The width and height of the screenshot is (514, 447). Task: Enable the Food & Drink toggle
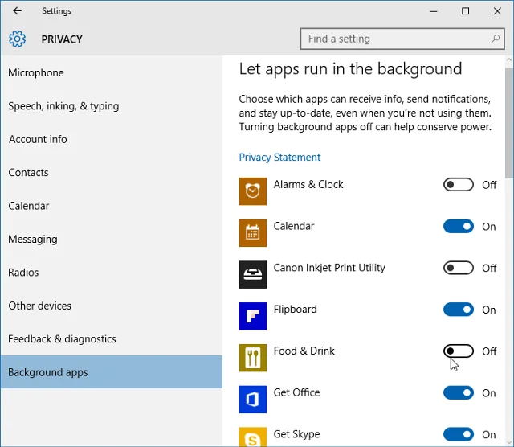[x=459, y=351]
